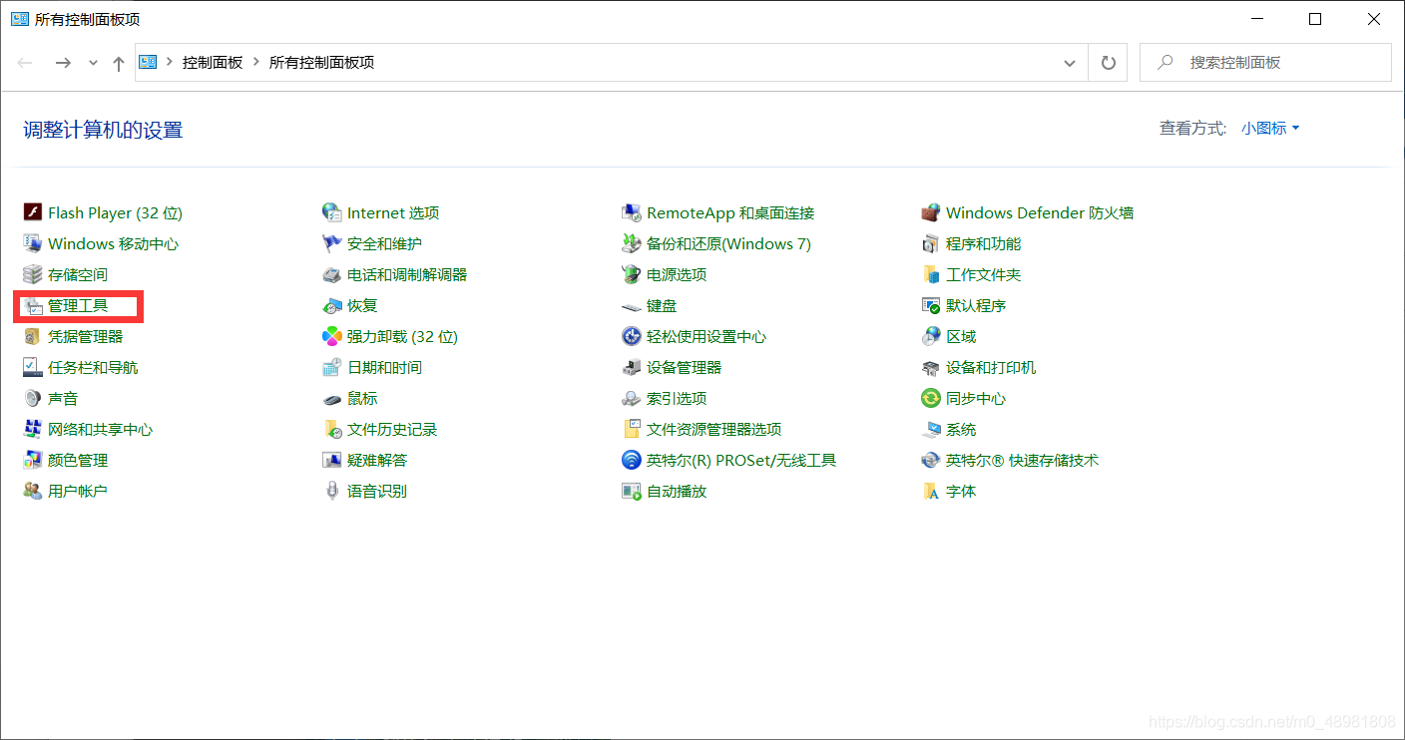Open the 声音 speaker icon
Screen dimensions: 1405x740
pos(32,398)
